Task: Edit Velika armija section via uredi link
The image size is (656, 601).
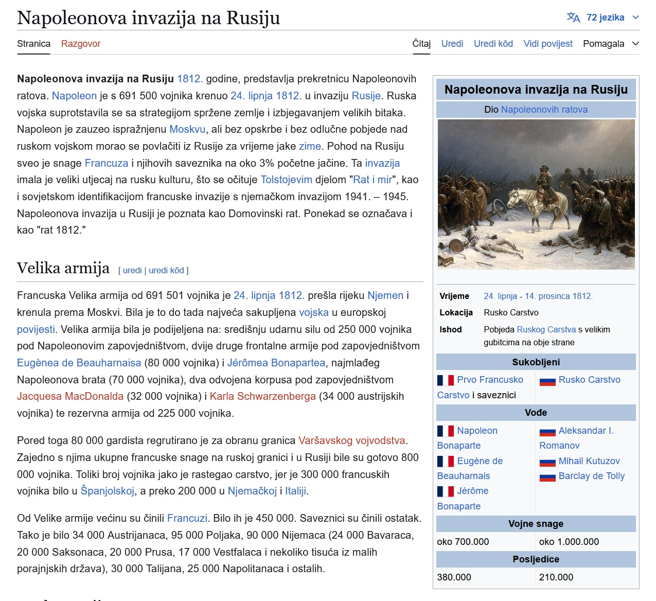Action: pyautogui.click(x=132, y=270)
